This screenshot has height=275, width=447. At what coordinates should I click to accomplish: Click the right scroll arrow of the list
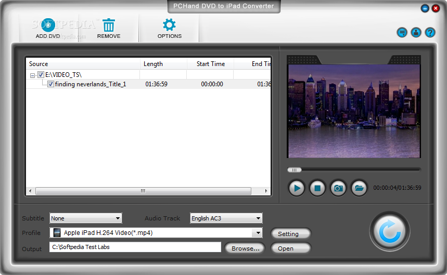pos(266,191)
